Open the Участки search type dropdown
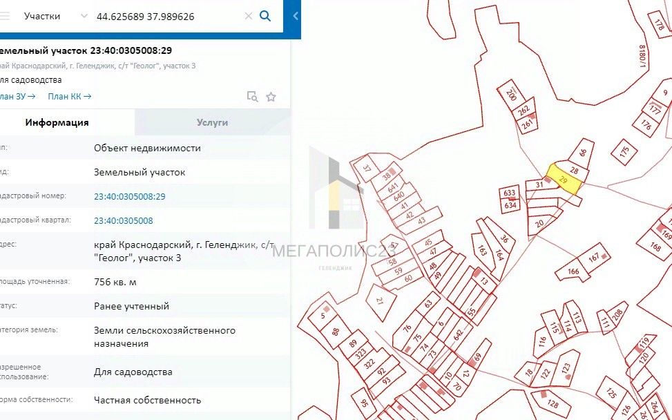This screenshot has width=672, height=420. [56, 17]
